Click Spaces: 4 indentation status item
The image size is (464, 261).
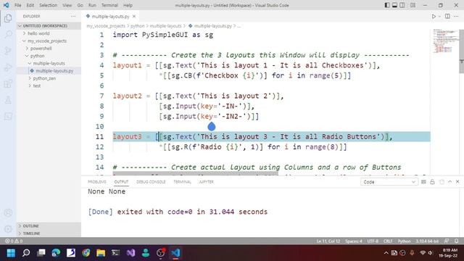pyautogui.click(x=354, y=241)
